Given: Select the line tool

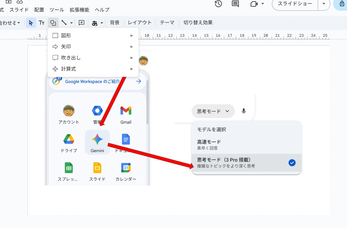Looking at the screenshot, I should (64, 23).
